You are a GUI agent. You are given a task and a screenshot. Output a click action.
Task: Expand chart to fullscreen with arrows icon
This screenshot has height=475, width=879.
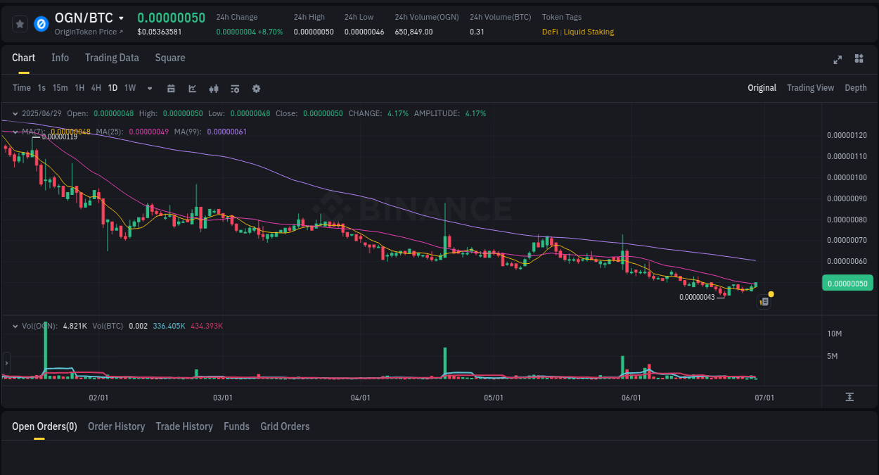click(x=837, y=60)
